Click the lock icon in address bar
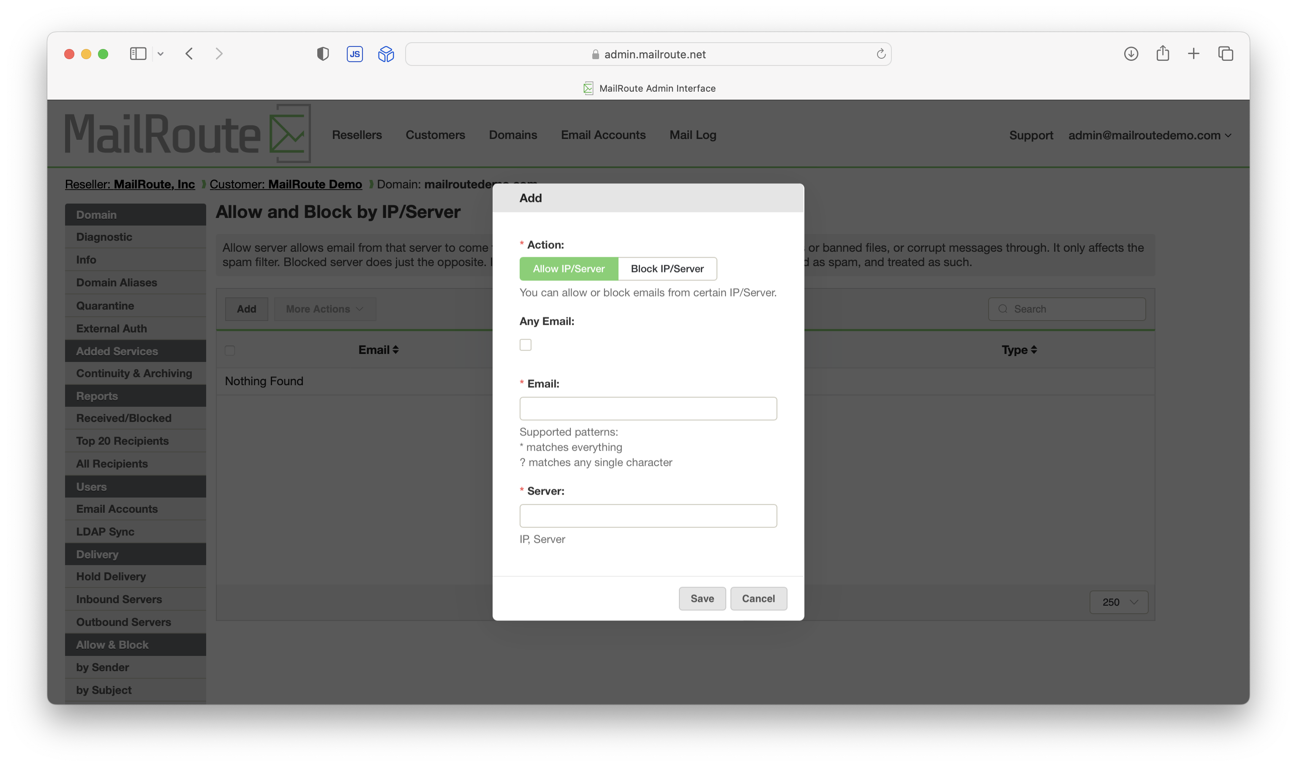 coord(596,54)
